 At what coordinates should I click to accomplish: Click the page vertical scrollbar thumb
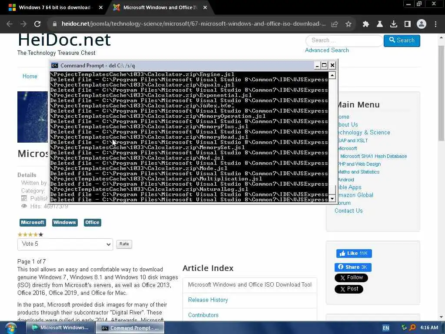point(441,93)
